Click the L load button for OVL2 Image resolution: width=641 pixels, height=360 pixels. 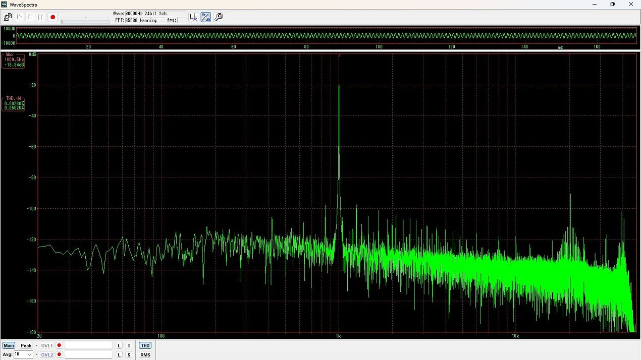coord(119,355)
